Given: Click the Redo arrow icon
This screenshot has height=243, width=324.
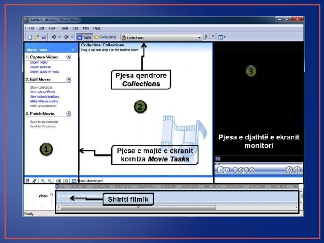Looking at the screenshot, I should pyautogui.click(x=66, y=37).
